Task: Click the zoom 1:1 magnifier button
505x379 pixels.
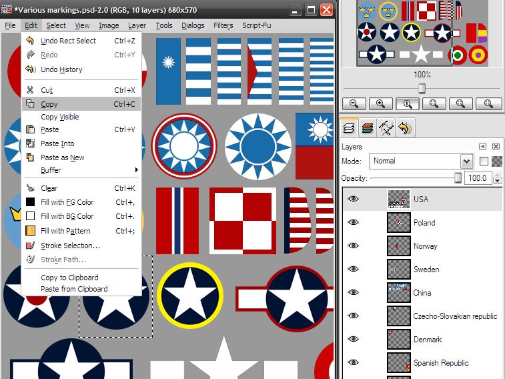Action: point(408,103)
